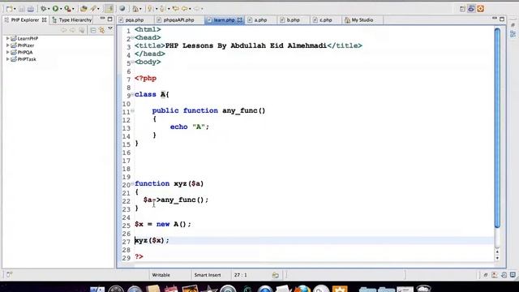Select the LearnPHP project folder

click(x=24, y=38)
